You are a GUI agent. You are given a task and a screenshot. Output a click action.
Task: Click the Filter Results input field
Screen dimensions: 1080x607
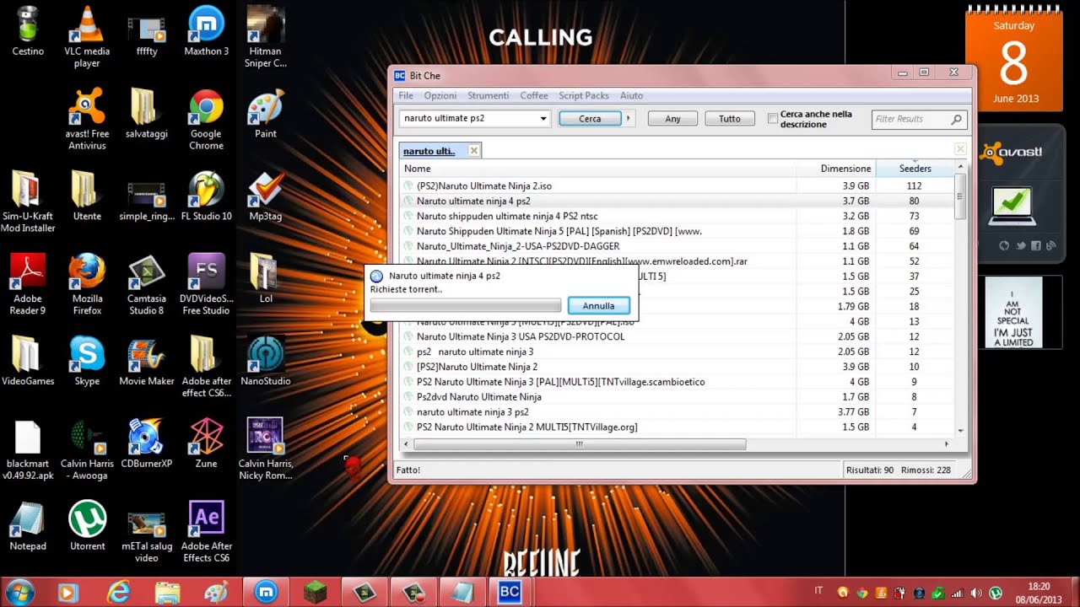pos(910,120)
